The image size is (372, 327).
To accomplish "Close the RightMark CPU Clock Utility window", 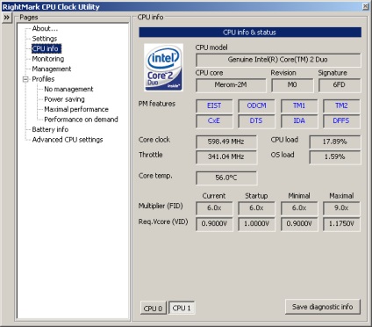I will 365,6.
